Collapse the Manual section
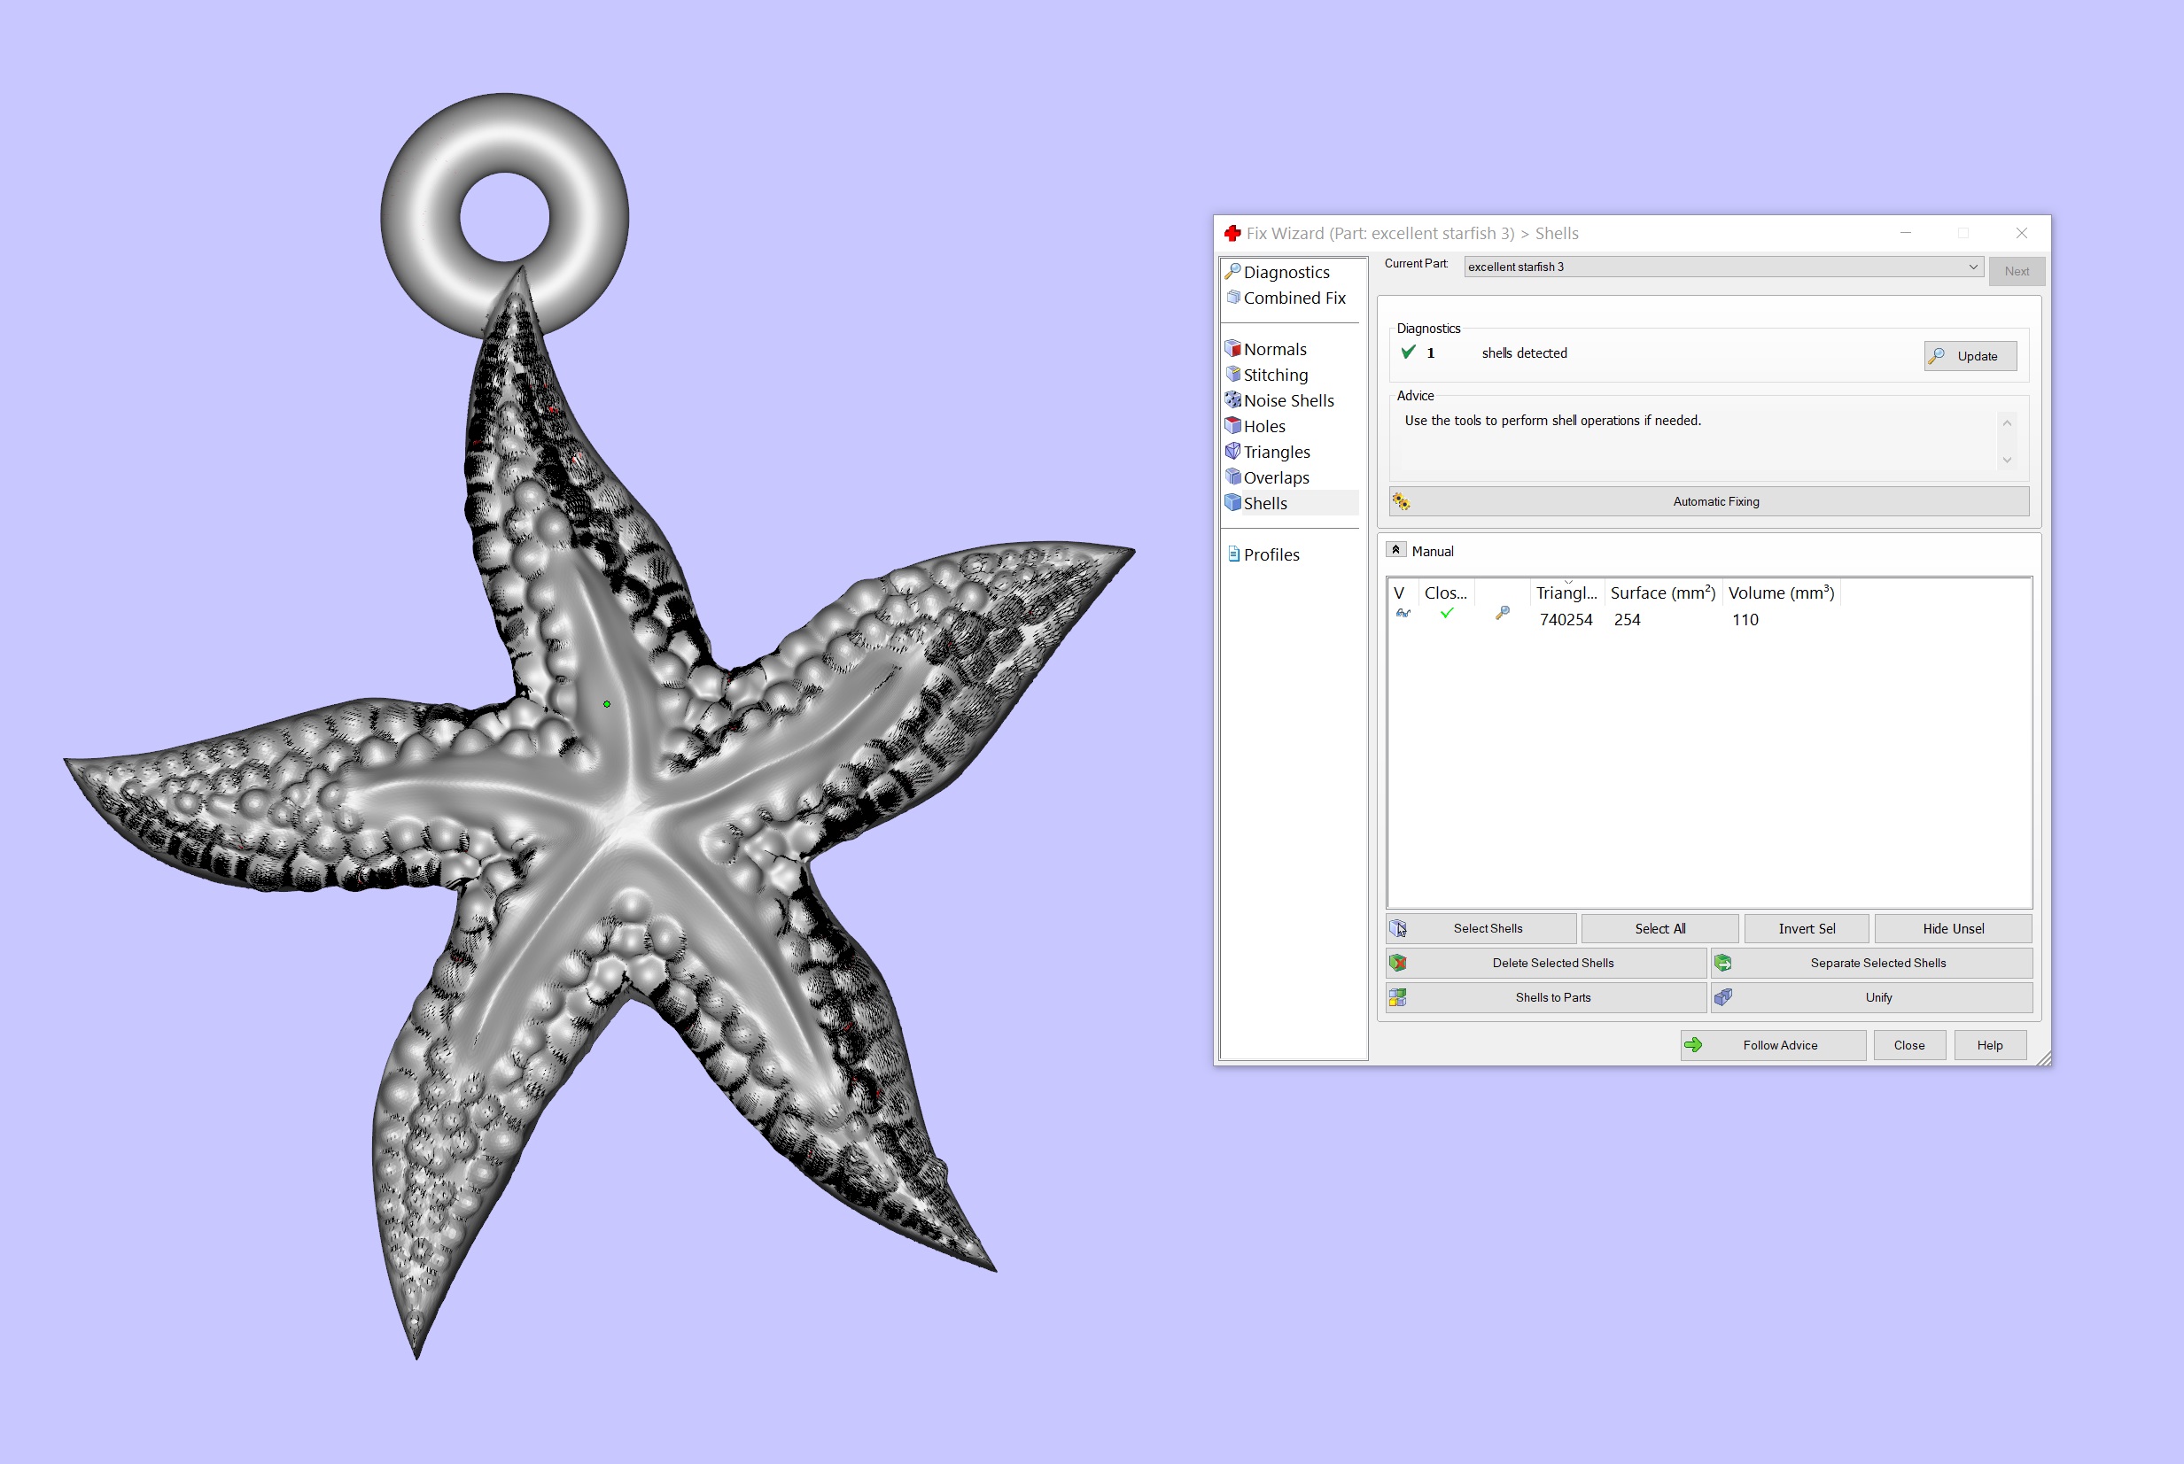The image size is (2184, 1464). (1395, 550)
